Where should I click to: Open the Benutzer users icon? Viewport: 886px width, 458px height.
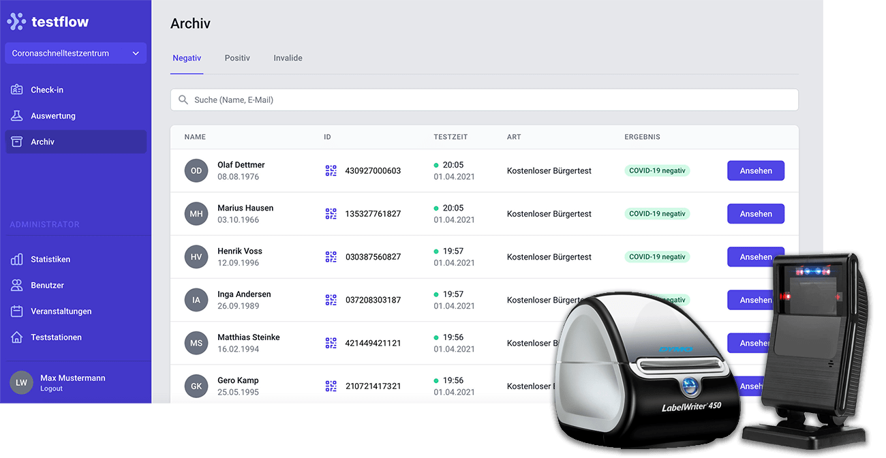17,286
